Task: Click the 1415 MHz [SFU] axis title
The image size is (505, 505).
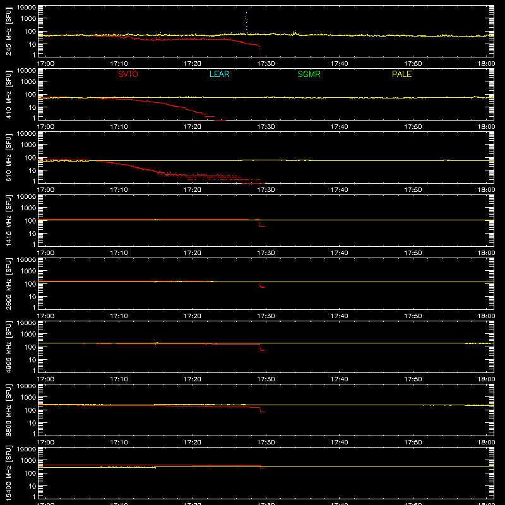Action: pos(8,220)
